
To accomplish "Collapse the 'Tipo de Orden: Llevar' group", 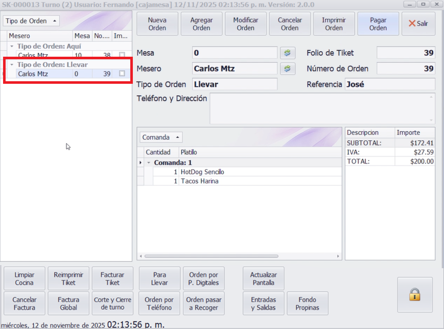I will point(12,65).
